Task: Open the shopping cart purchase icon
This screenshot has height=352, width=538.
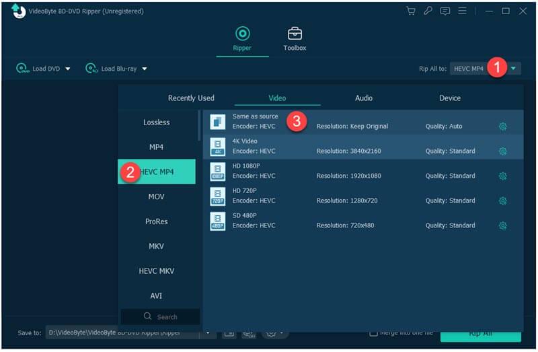Action: (x=411, y=11)
